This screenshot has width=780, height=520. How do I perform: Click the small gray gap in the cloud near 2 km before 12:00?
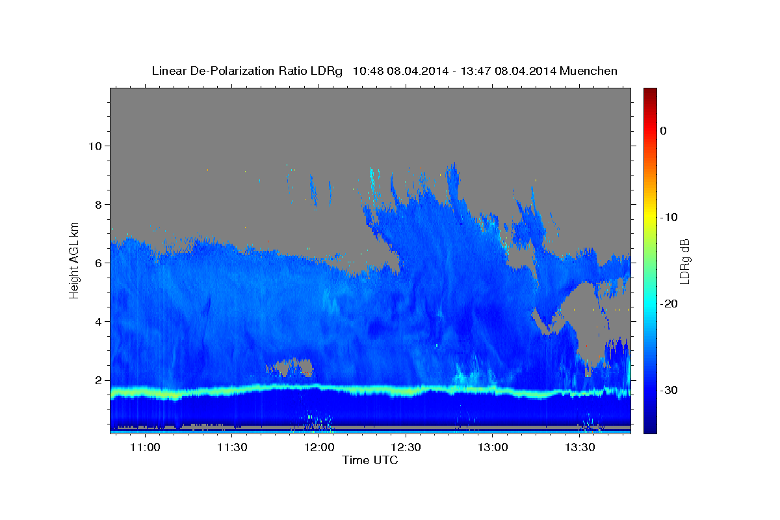pyautogui.click(x=291, y=368)
